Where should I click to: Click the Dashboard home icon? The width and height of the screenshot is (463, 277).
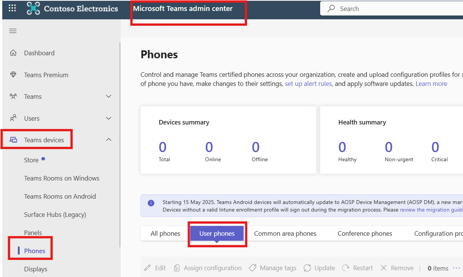click(x=13, y=53)
